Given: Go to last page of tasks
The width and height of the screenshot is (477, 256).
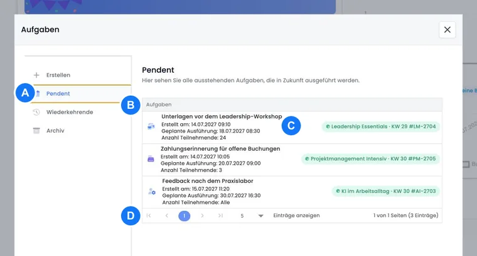Looking at the screenshot, I should [x=220, y=216].
